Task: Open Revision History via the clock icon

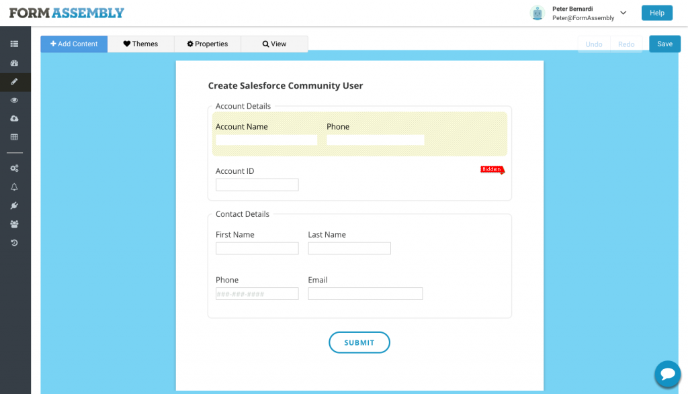Action: click(x=15, y=242)
